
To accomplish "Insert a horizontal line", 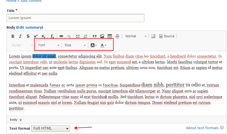I will pyautogui.click(x=117, y=36).
